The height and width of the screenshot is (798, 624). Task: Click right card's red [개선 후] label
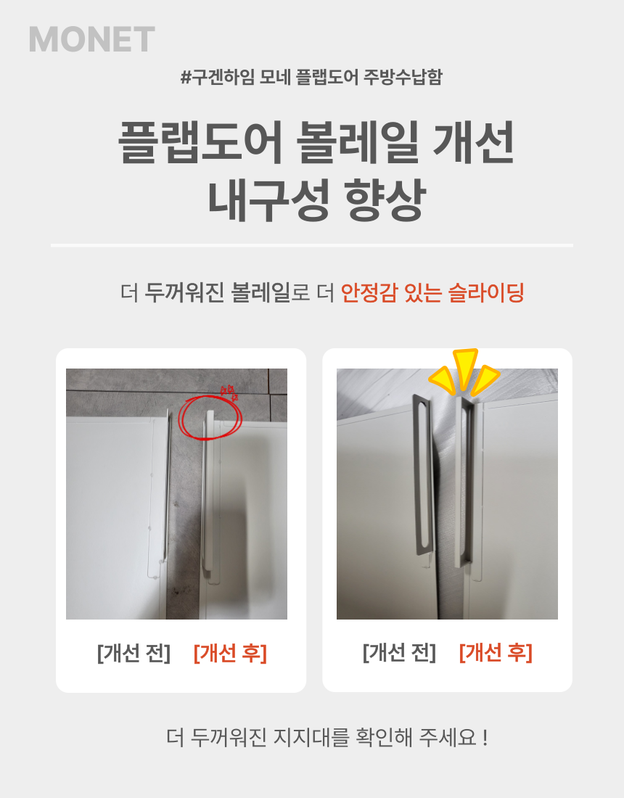[496, 652]
